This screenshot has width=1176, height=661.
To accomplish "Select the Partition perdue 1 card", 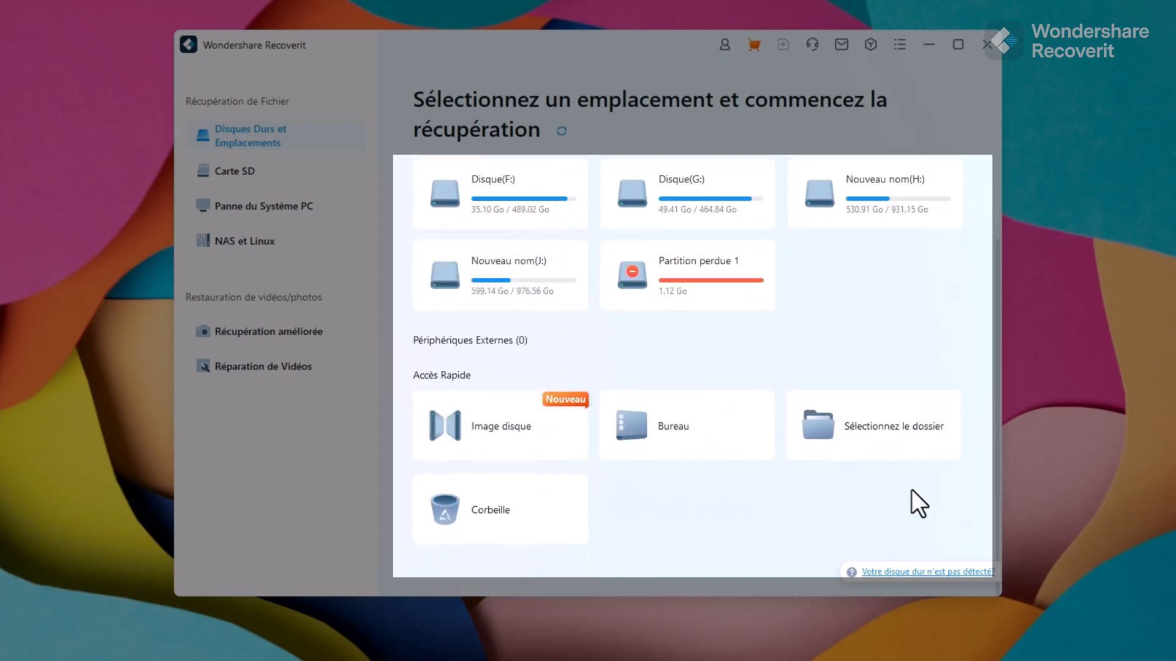I will tap(688, 275).
